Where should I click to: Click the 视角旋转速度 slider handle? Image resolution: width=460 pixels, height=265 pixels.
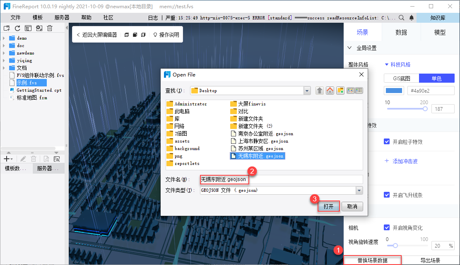(395, 246)
